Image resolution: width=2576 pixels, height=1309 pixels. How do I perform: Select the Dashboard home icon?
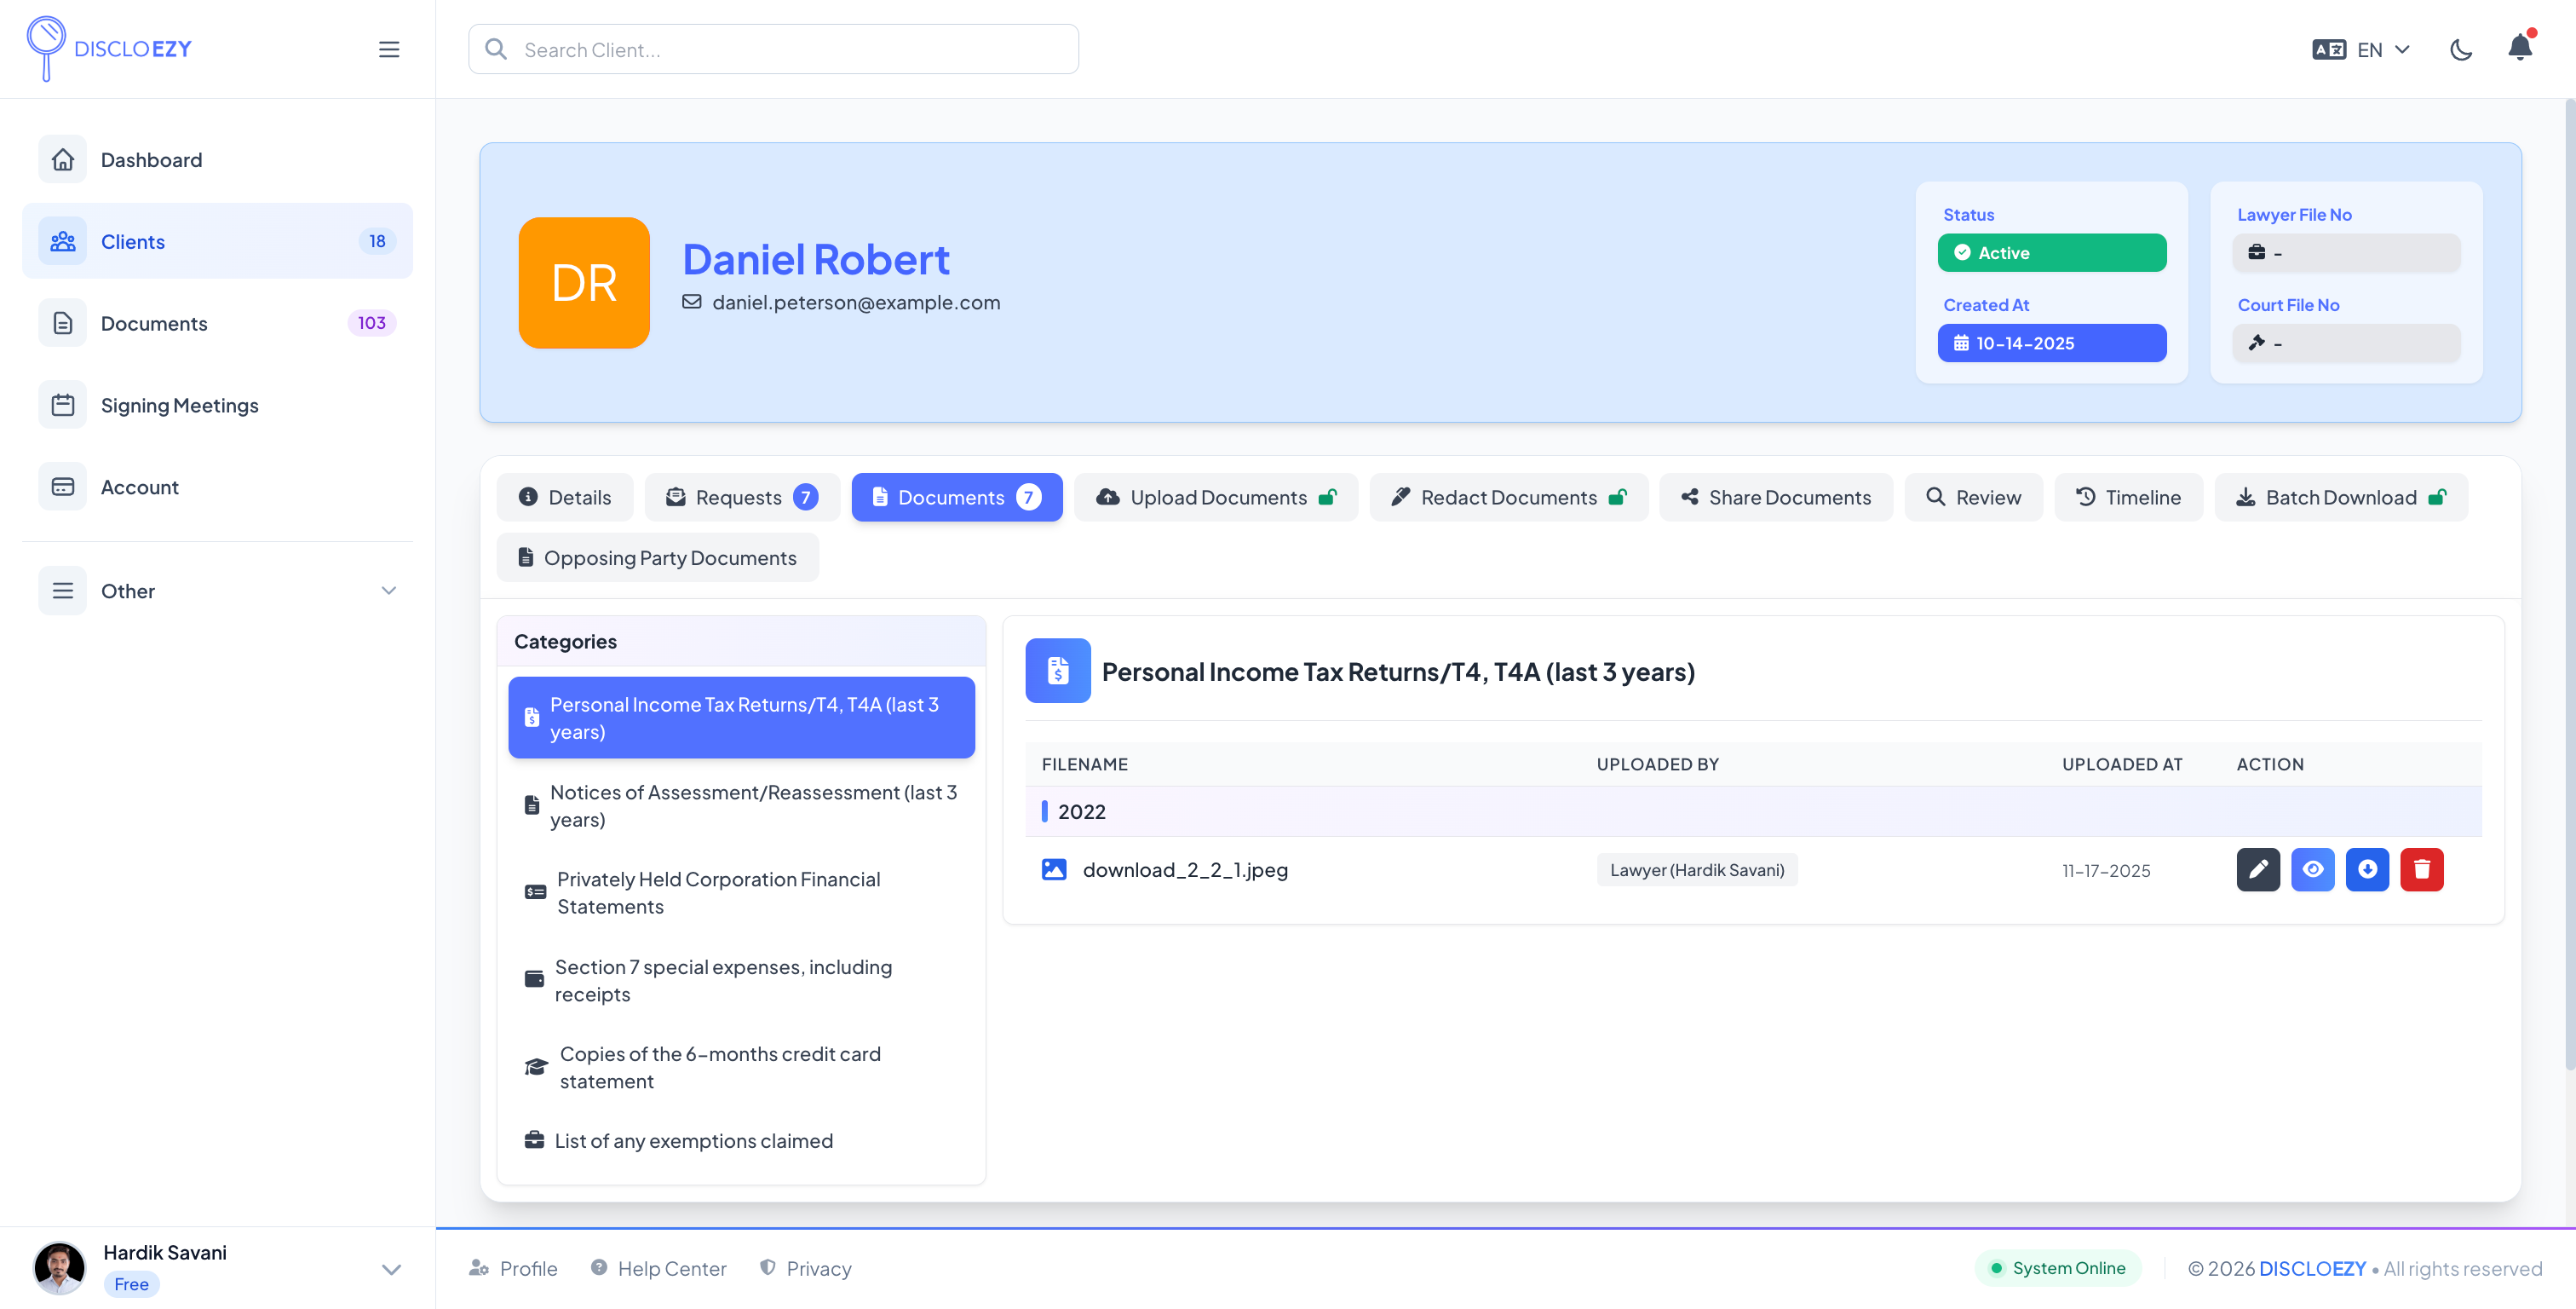[x=62, y=159]
